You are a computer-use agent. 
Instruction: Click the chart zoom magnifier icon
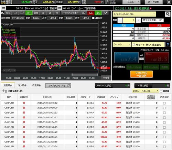pyautogui.click(x=9, y=71)
